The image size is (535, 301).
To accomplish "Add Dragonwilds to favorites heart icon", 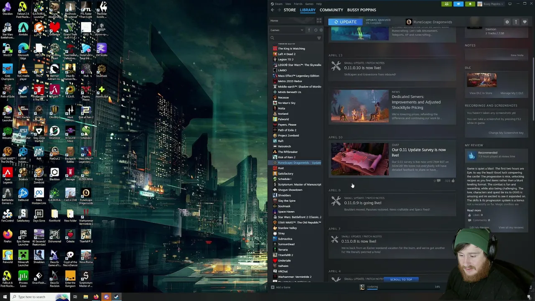I will (x=525, y=22).
